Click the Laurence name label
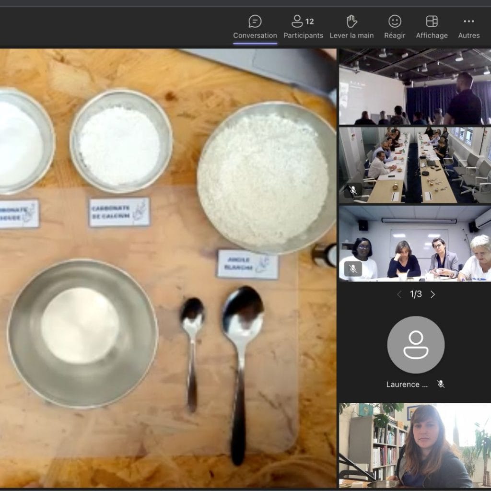 point(407,384)
